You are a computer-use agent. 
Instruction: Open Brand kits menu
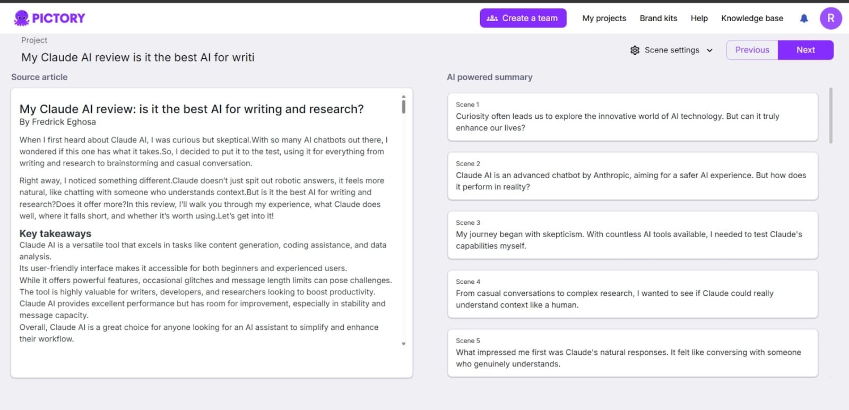659,18
